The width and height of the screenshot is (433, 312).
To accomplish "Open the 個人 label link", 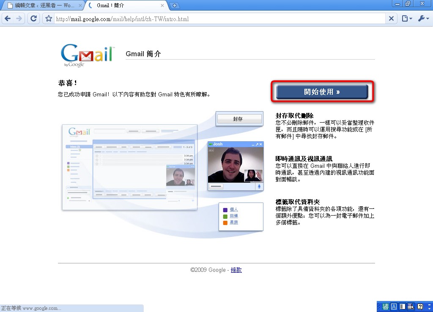I will tap(233, 210).
